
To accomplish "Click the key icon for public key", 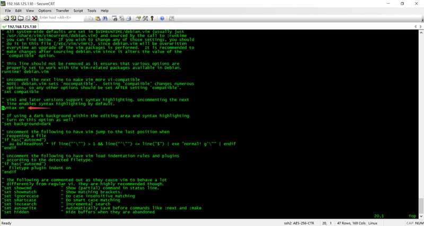I will (152, 19).
